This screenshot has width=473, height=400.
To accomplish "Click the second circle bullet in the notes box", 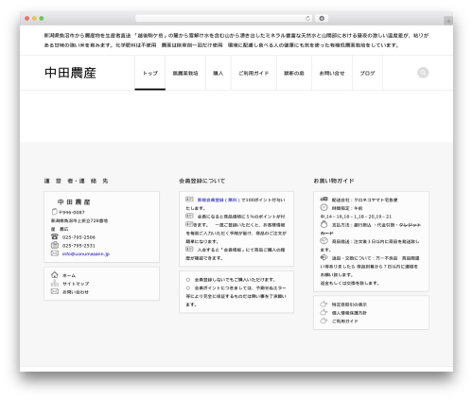I will click(188, 287).
